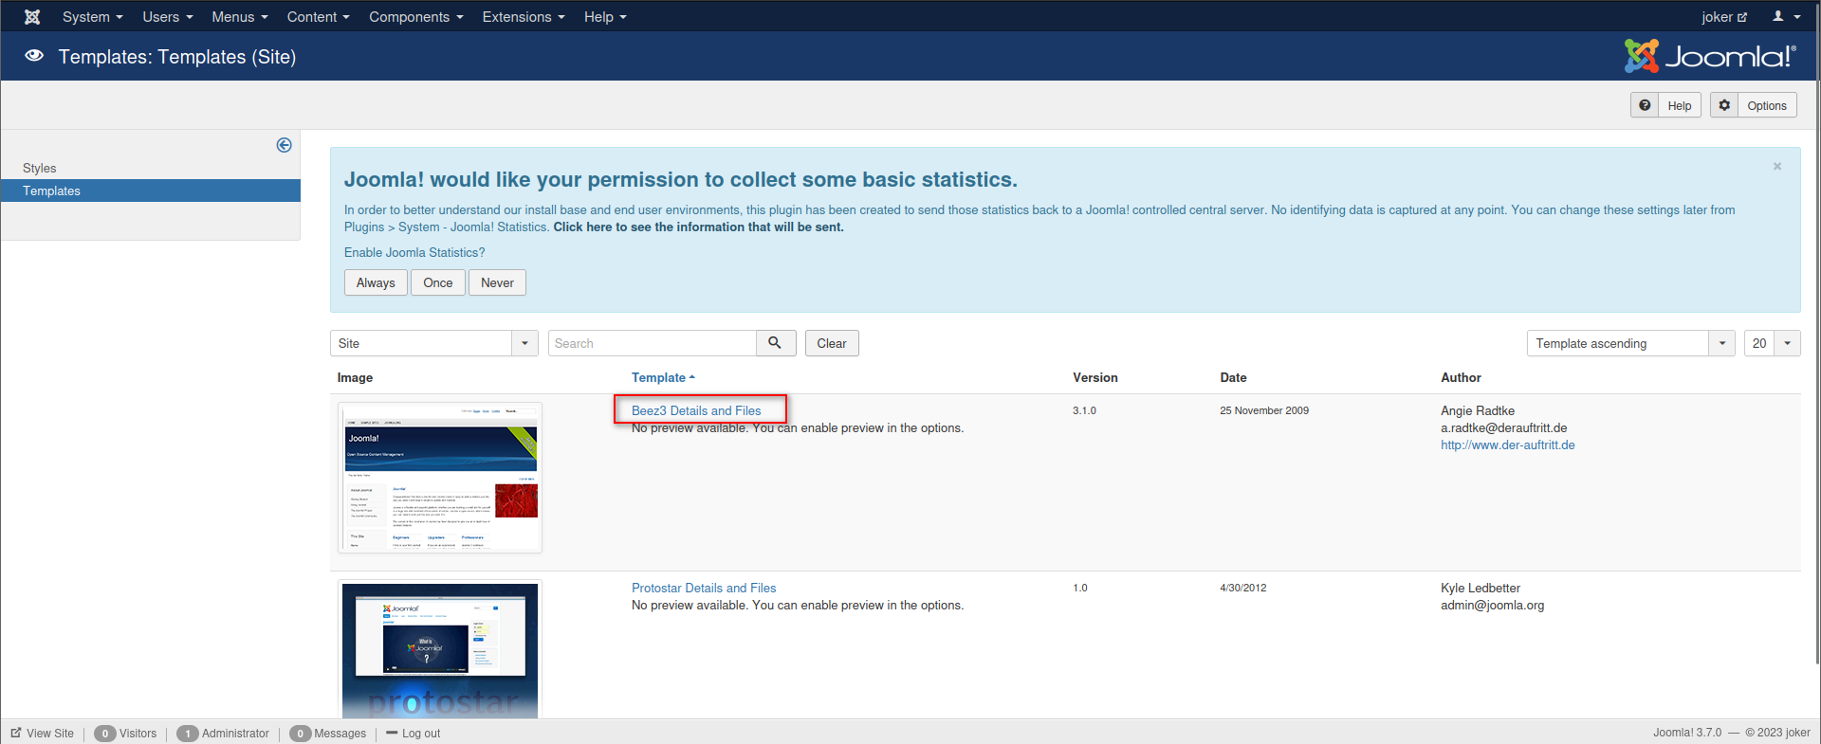Sort by the Template column header
Image resolution: width=1821 pixels, height=744 pixels.
(663, 377)
